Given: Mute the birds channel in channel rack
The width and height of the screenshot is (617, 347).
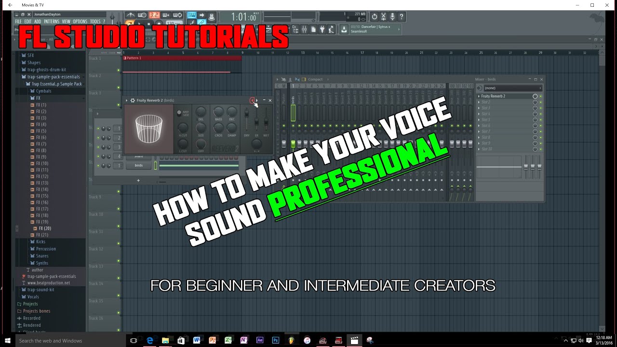Looking at the screenshot, I should tap(98, 166).
